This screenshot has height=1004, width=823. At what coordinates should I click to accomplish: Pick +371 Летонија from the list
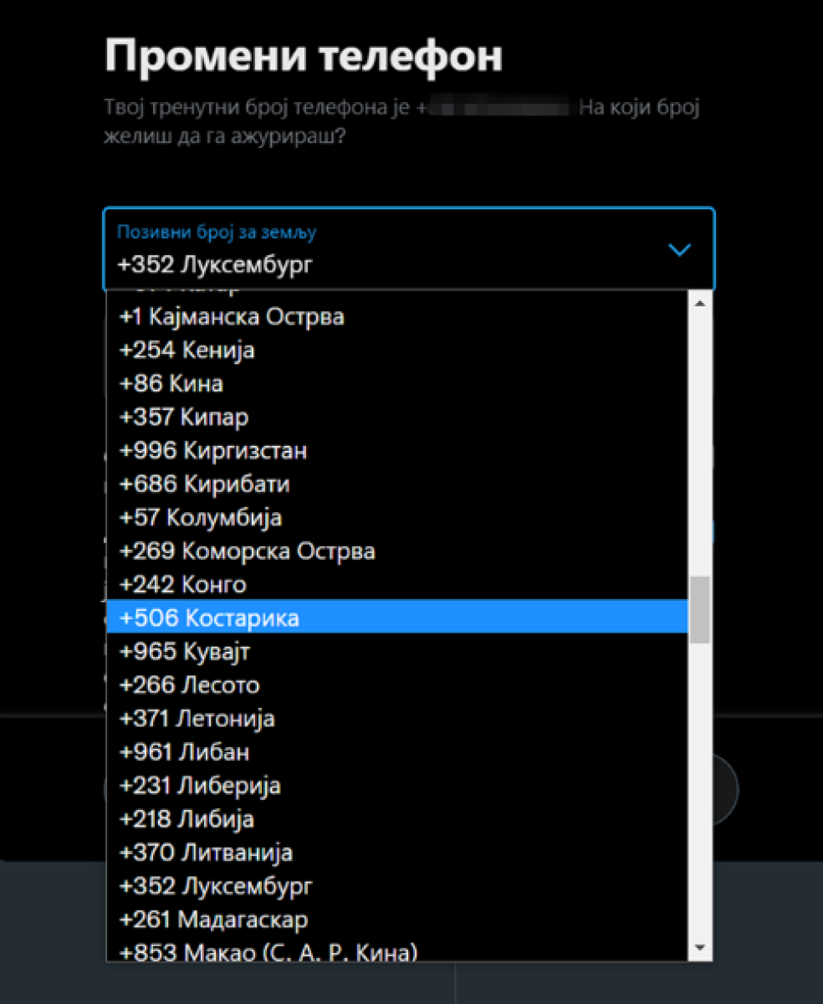[x=197, y=718]
